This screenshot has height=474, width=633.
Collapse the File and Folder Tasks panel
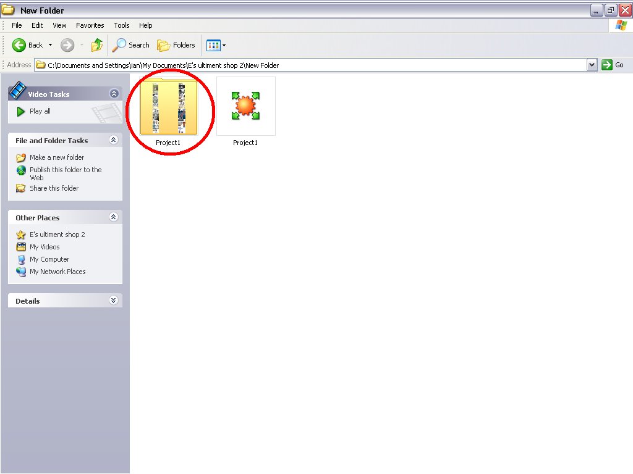(x=114, y=140)
